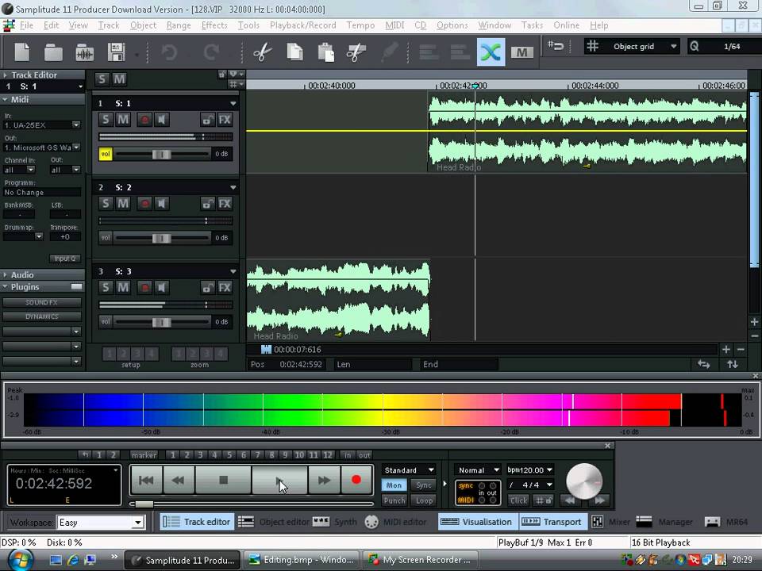Enable Loop in the transport
762x571 pixels.
tap(424, 500)
